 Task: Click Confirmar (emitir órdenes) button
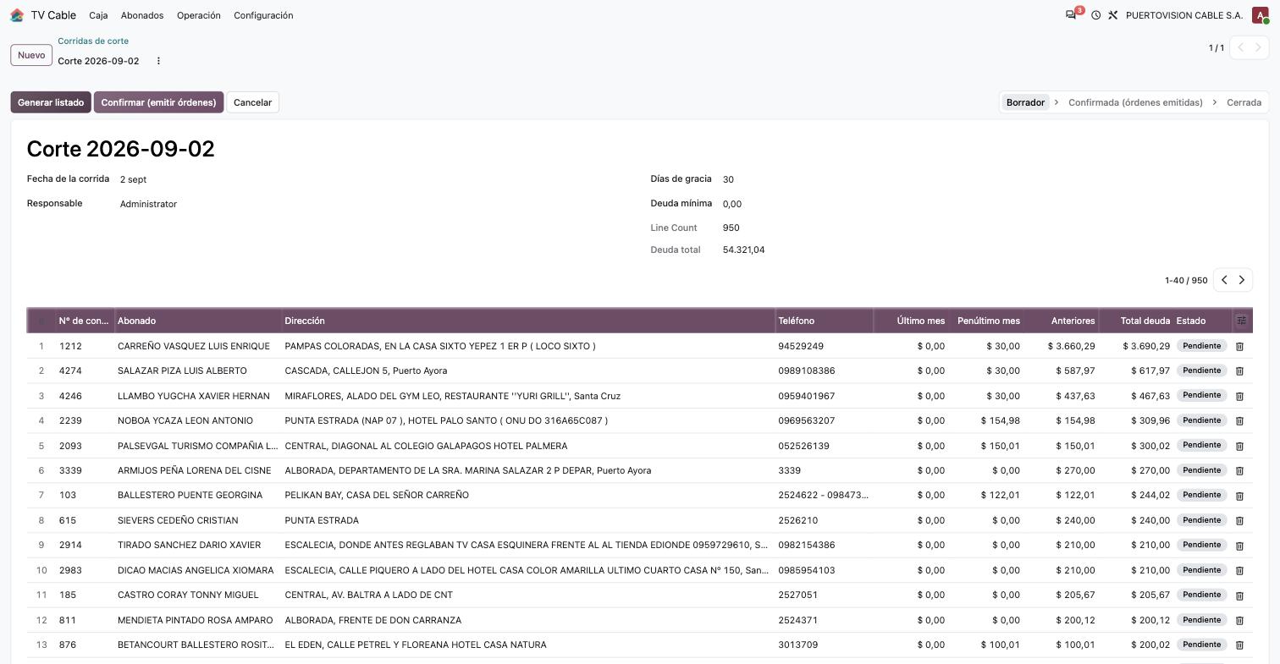coord(158,102)
